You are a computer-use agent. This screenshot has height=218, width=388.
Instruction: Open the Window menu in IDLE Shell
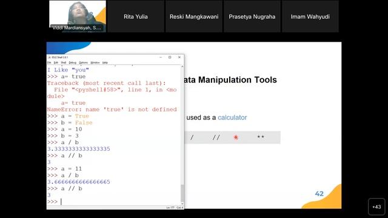95,62
